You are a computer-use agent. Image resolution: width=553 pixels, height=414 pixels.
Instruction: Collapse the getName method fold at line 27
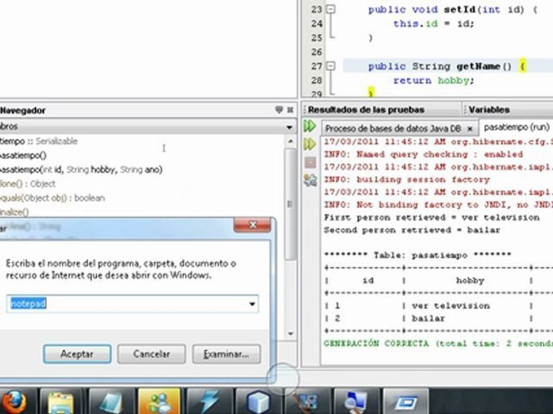331,66
